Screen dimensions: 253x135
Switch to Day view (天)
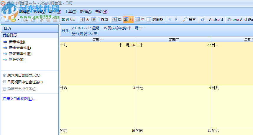coord(85,20)
